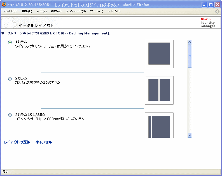
Task: Click the layout list scroll down arrow
Action: click(190, 135)
